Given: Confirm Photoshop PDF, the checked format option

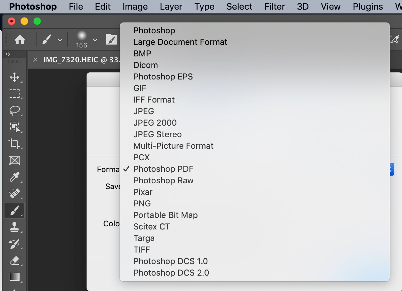Looking at the screenshot, I should pos(163,169).
